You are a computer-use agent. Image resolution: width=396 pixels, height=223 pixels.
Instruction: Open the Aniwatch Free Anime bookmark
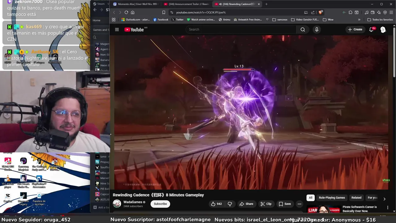(x=248, y=20)
